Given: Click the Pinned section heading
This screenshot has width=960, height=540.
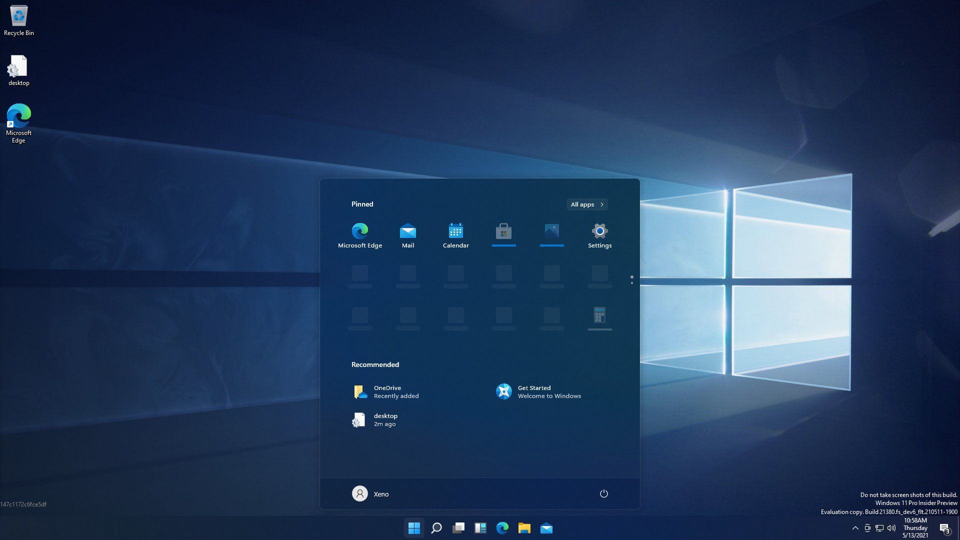Looking at the screenshot, I should click(x=362, y=204).
